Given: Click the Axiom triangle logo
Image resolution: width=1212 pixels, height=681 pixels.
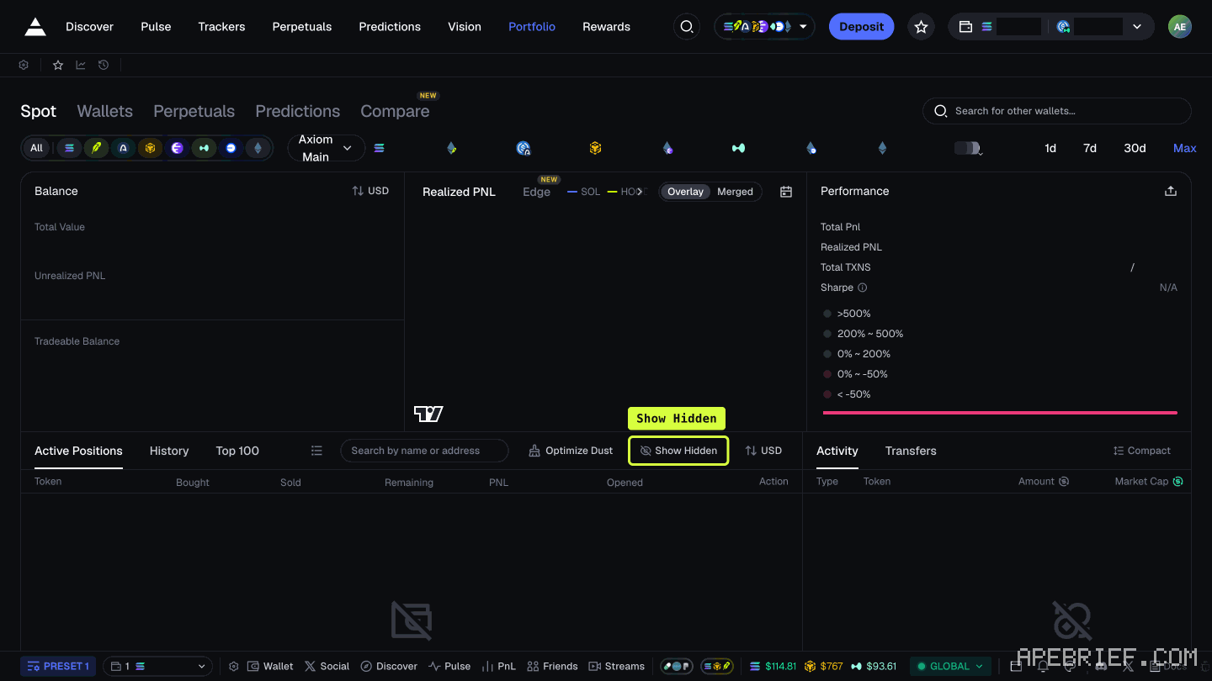Looking at the screenshot, I should coord(35,27).
